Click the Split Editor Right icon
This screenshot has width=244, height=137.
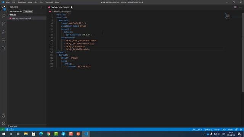pos(235,7)
